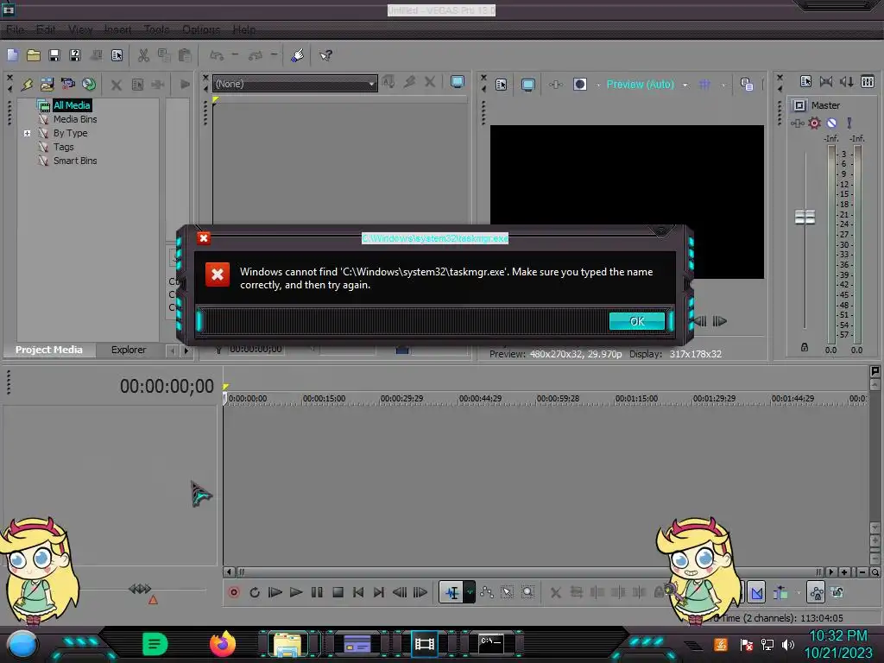Screen dimensions: 884x663
Task: Select Media Bins in the tree
Action: click(x=75, y=119)
